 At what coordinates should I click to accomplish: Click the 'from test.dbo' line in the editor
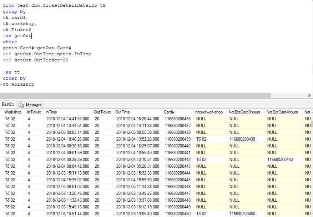point(54,5)
